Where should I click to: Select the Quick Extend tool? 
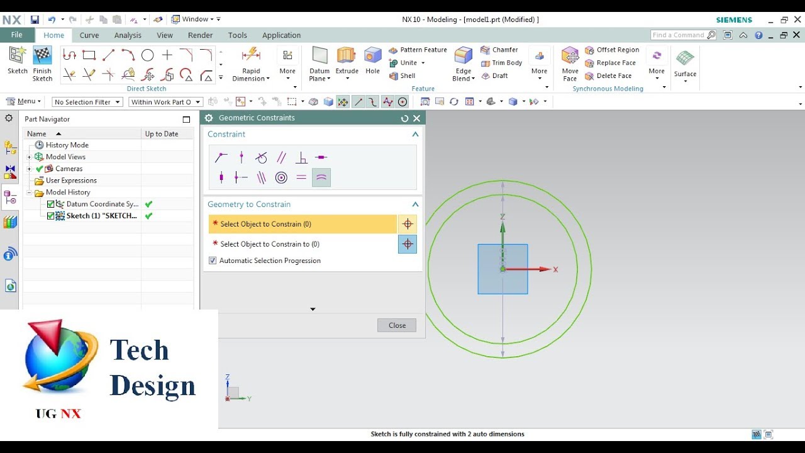pyautogui.click(x=89, y=75)
